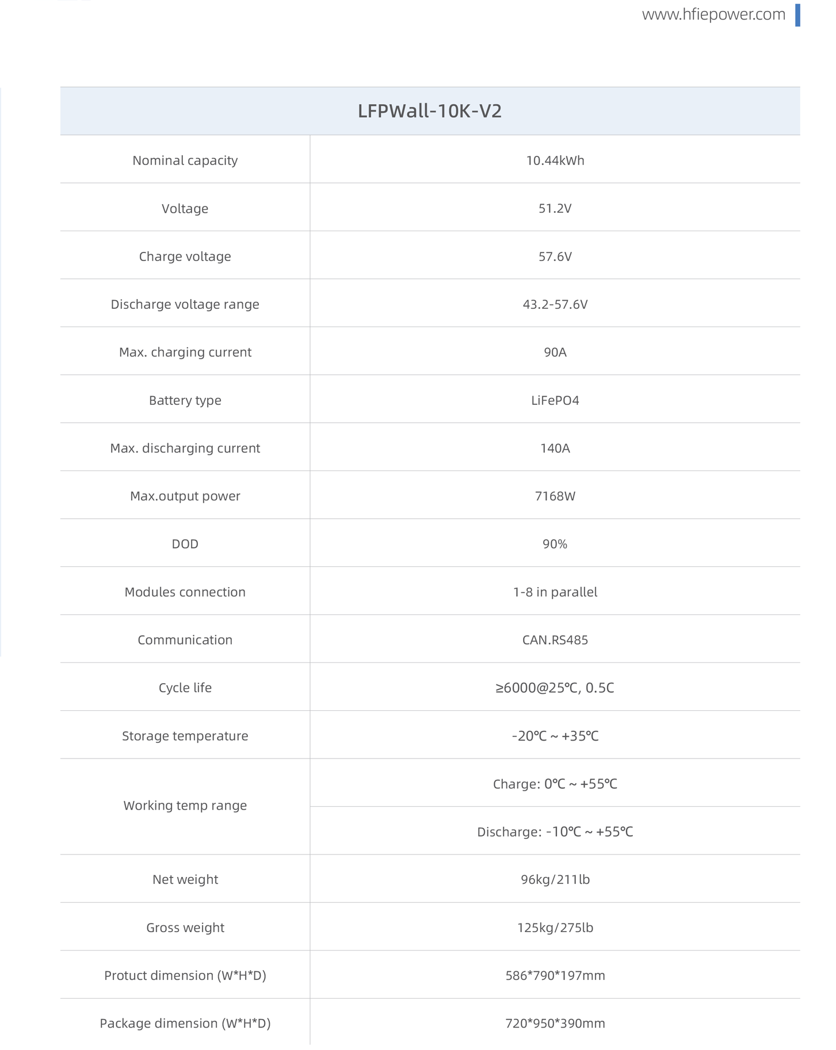The height and width of the screenshot is (1050, 836).
Task: Click the 140A discharging current value
Action: click(555, 448)
